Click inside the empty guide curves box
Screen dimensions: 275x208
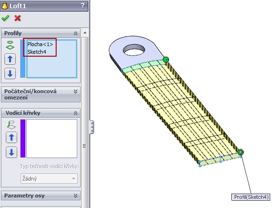point(52,139)
